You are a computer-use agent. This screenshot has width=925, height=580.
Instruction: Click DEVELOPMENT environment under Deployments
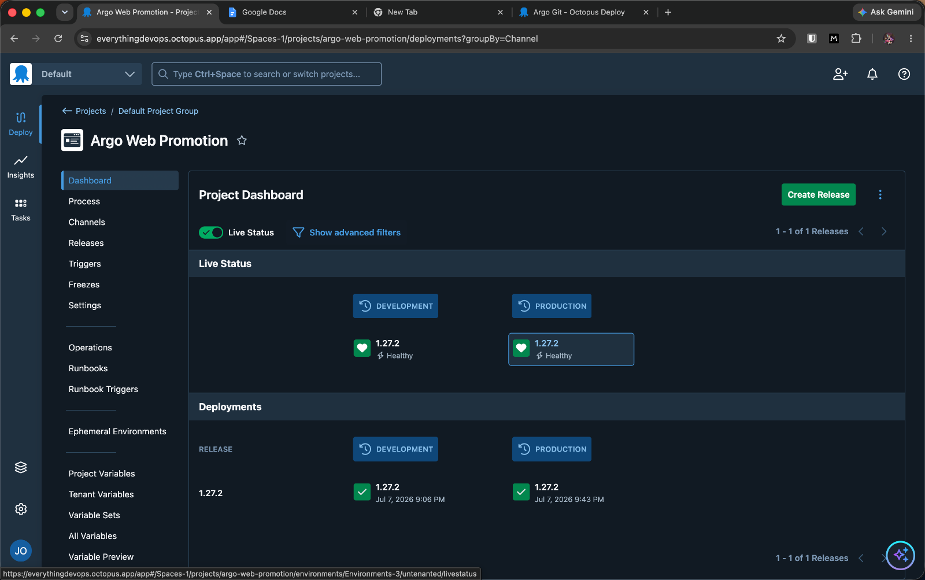coord(395,449)
